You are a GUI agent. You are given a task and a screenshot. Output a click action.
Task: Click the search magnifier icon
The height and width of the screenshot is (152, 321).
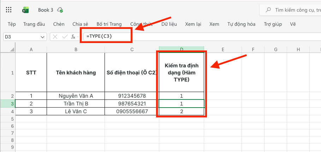click(x=269, y=10)
